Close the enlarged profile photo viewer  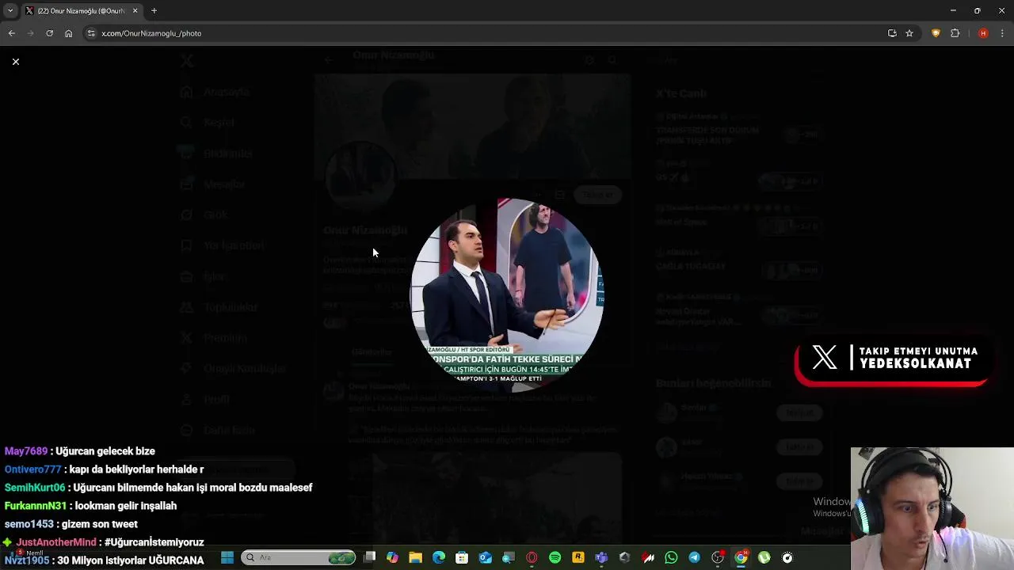[x=15, y=61]
